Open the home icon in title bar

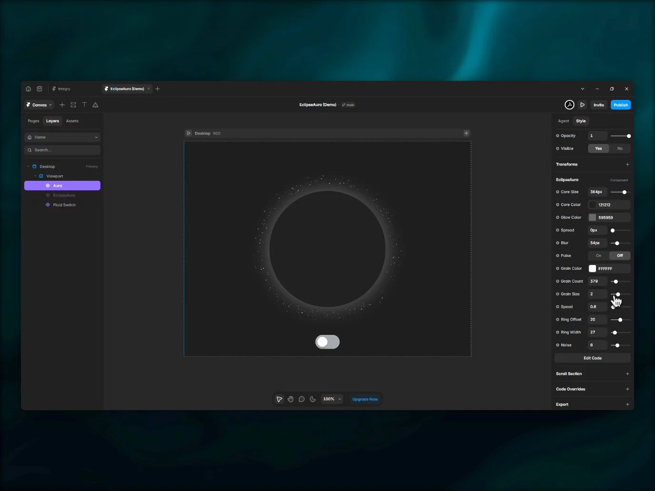(x=28, y=89)
